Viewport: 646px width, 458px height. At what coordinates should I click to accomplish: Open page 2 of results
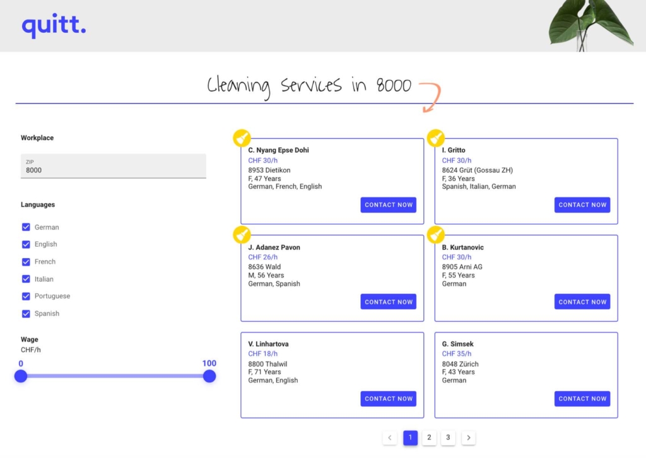[x=429, y=438]
